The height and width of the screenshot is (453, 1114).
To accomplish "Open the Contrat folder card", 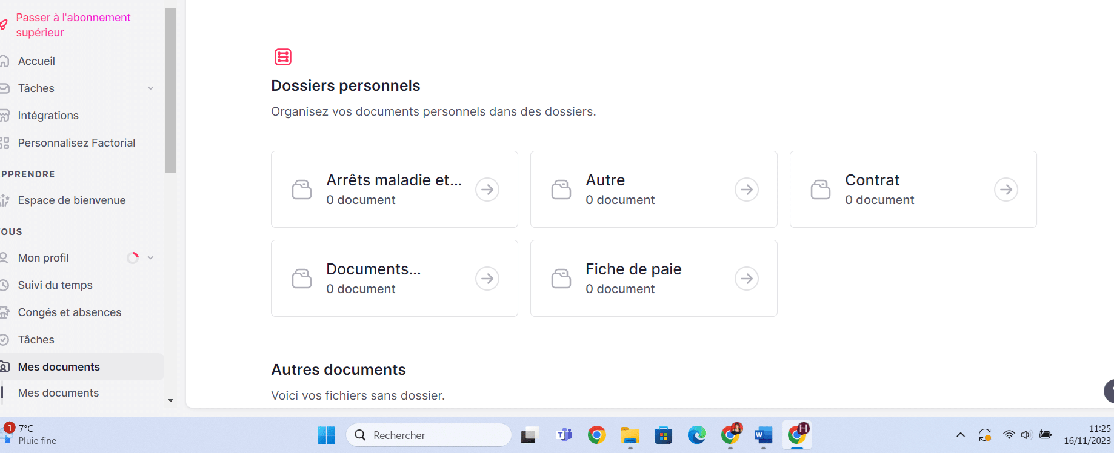I will pos(913,189).
